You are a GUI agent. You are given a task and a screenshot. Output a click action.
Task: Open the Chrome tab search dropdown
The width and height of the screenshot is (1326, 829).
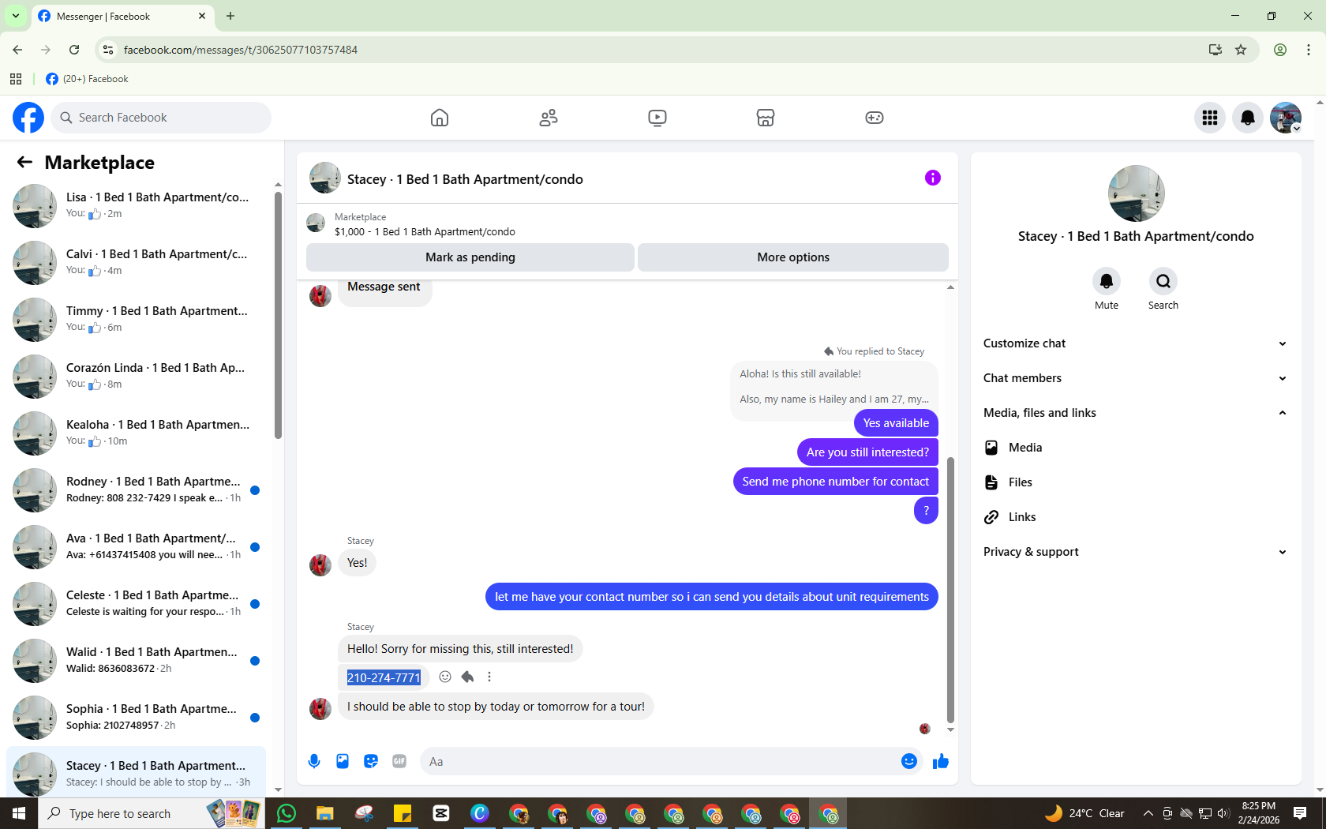tap(16, 16)
